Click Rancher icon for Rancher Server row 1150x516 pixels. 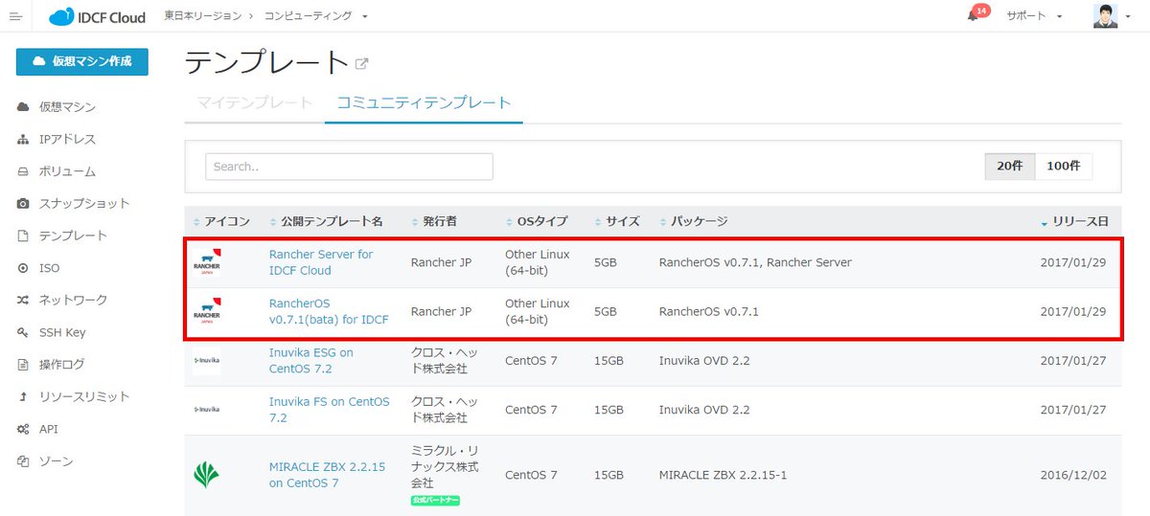tap(207, 262)
